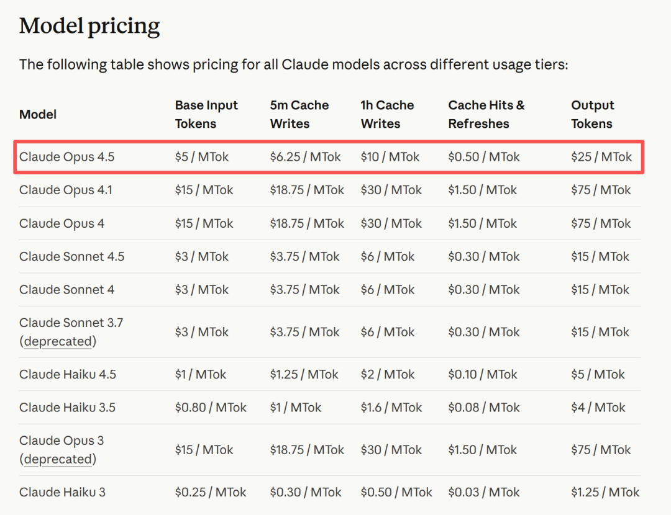
Task: Click the Claude Opus 4.5 model name
Action: coord(67,157)
